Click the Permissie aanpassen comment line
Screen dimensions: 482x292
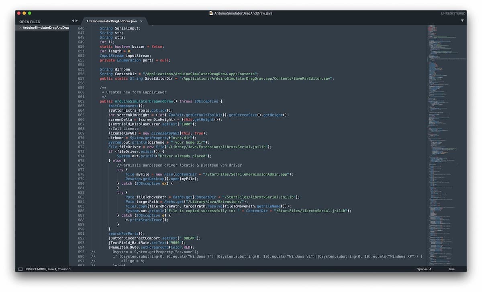pyautogui.click(x=179, y=165)
